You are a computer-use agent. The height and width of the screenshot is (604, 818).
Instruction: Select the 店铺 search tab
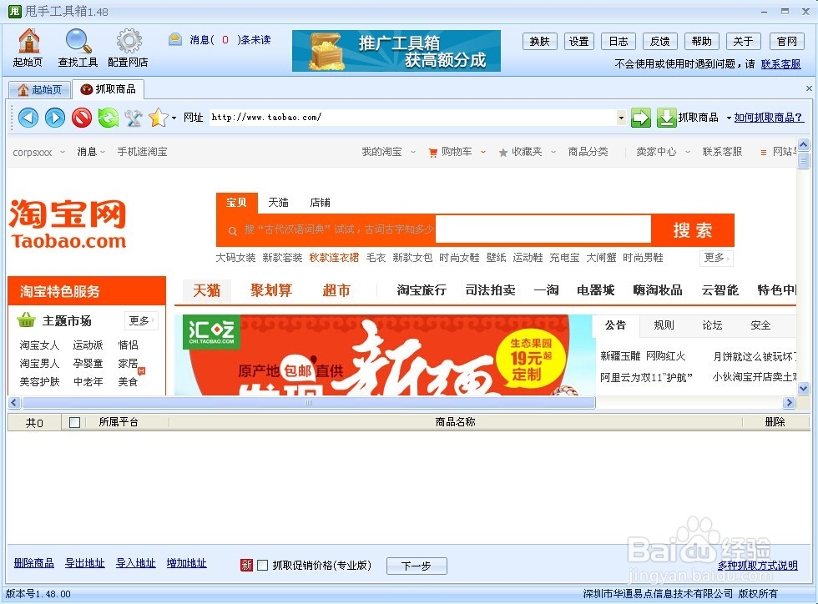click(x=320, y=203)
